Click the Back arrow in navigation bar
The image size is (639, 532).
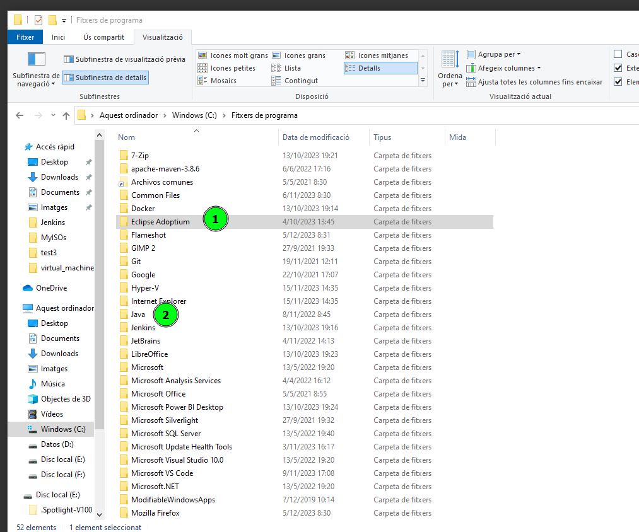[20, 115]
